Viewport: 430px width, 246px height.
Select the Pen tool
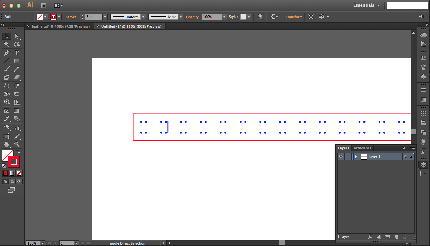[7, 53]
